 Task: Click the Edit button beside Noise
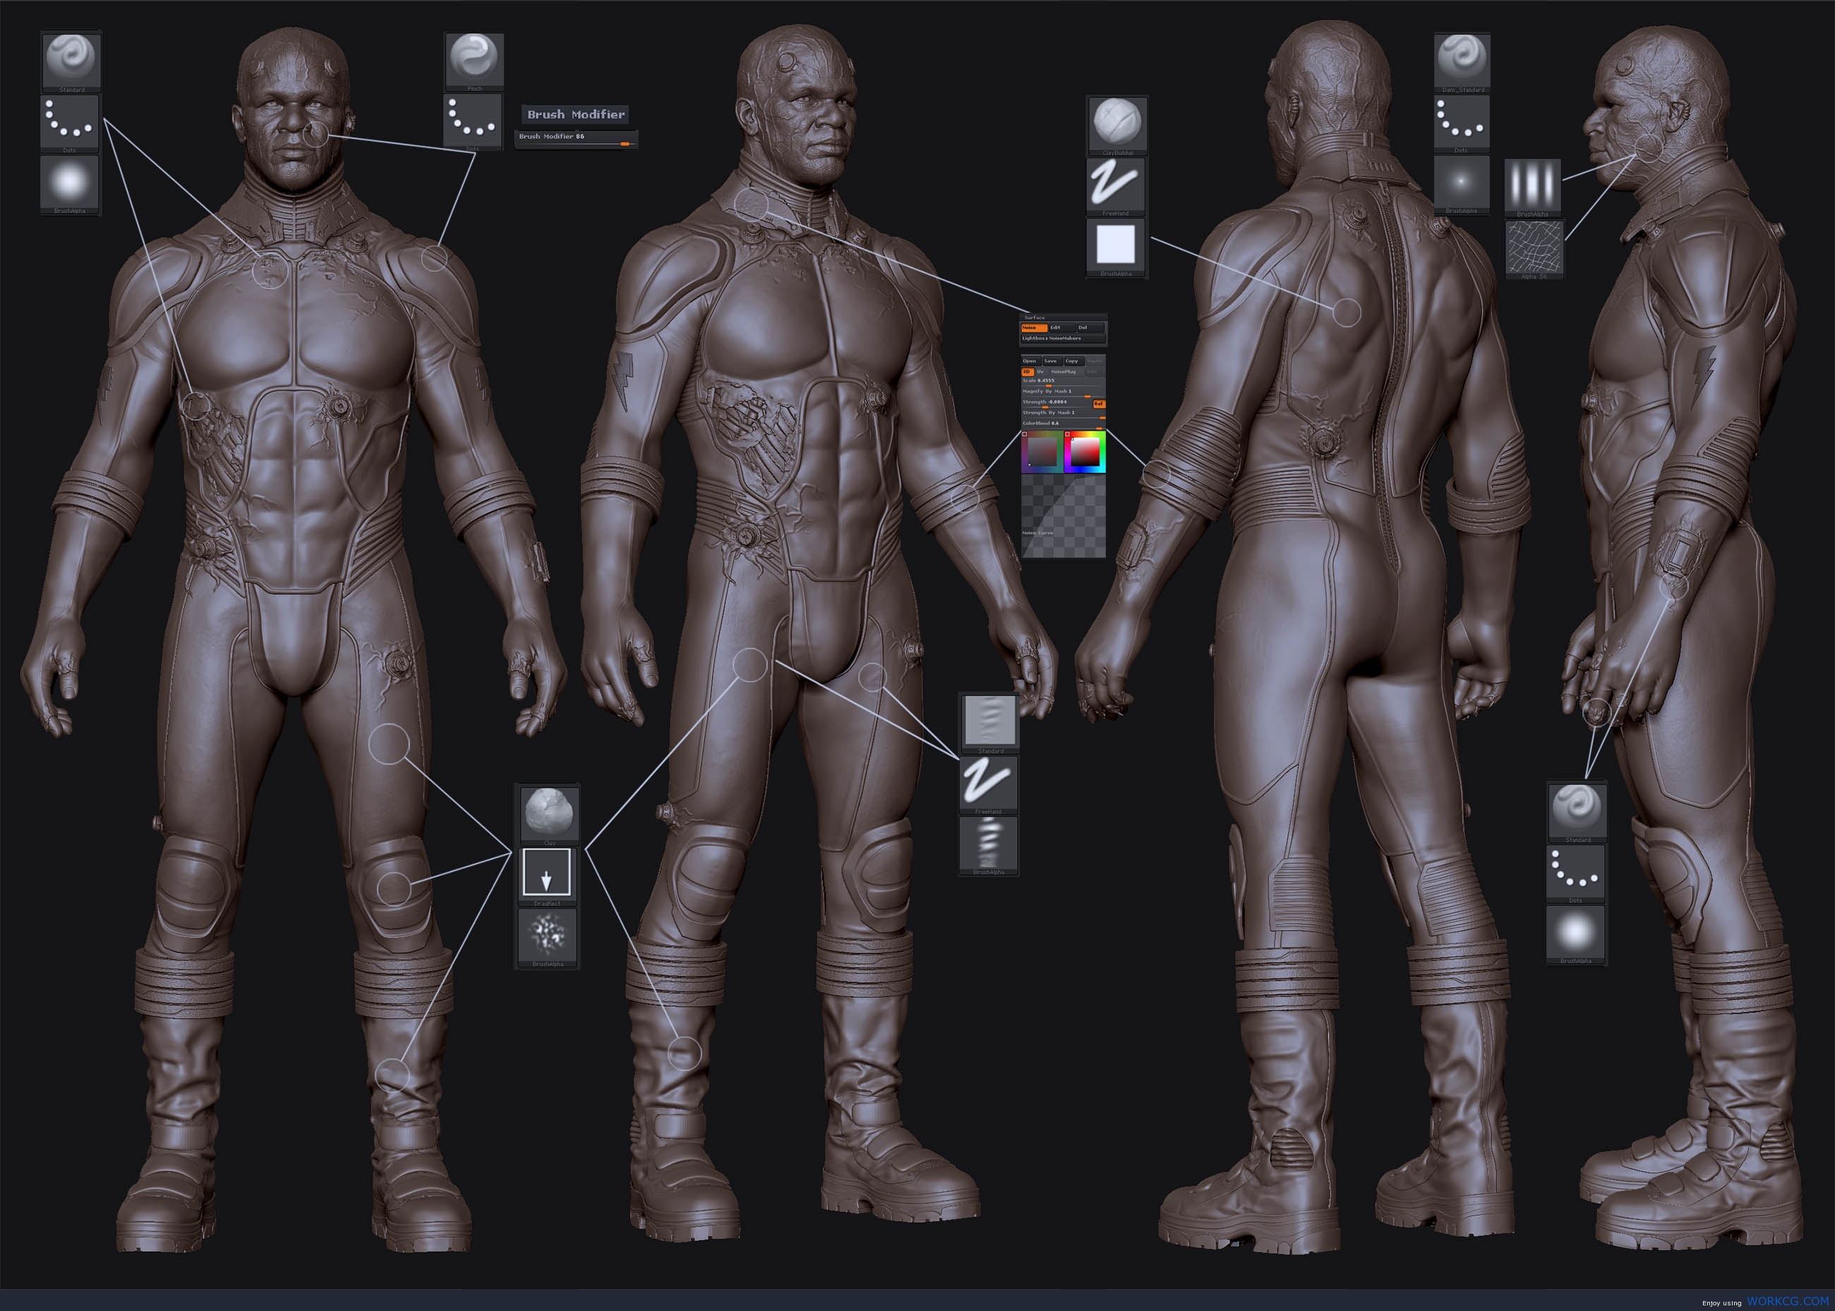pyautogui.click(x=1061, y=327)
